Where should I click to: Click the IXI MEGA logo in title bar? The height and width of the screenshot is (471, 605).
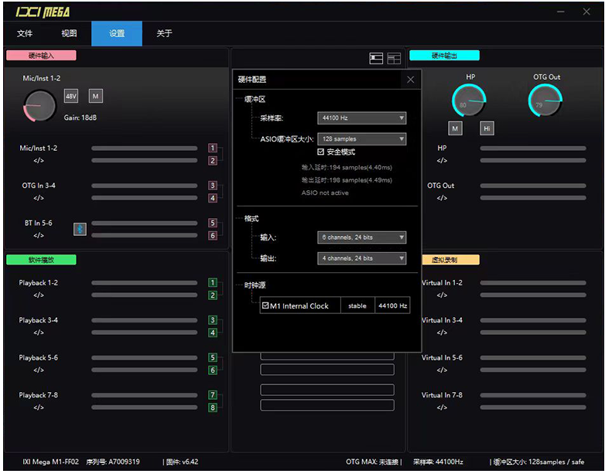43,12
